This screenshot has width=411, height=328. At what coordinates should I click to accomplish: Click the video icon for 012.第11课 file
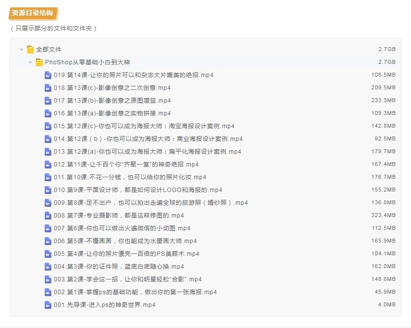click(48, 164)
